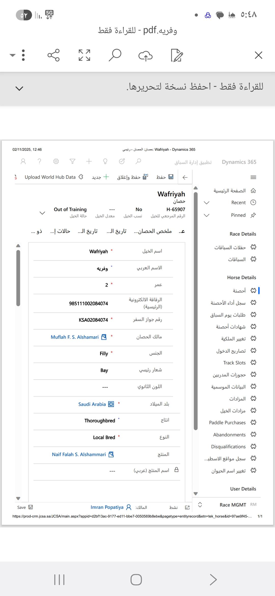The width and height of the screenshot is (275, 596).
Task: Click the form's vertical scrollbar
Action: 18,278
